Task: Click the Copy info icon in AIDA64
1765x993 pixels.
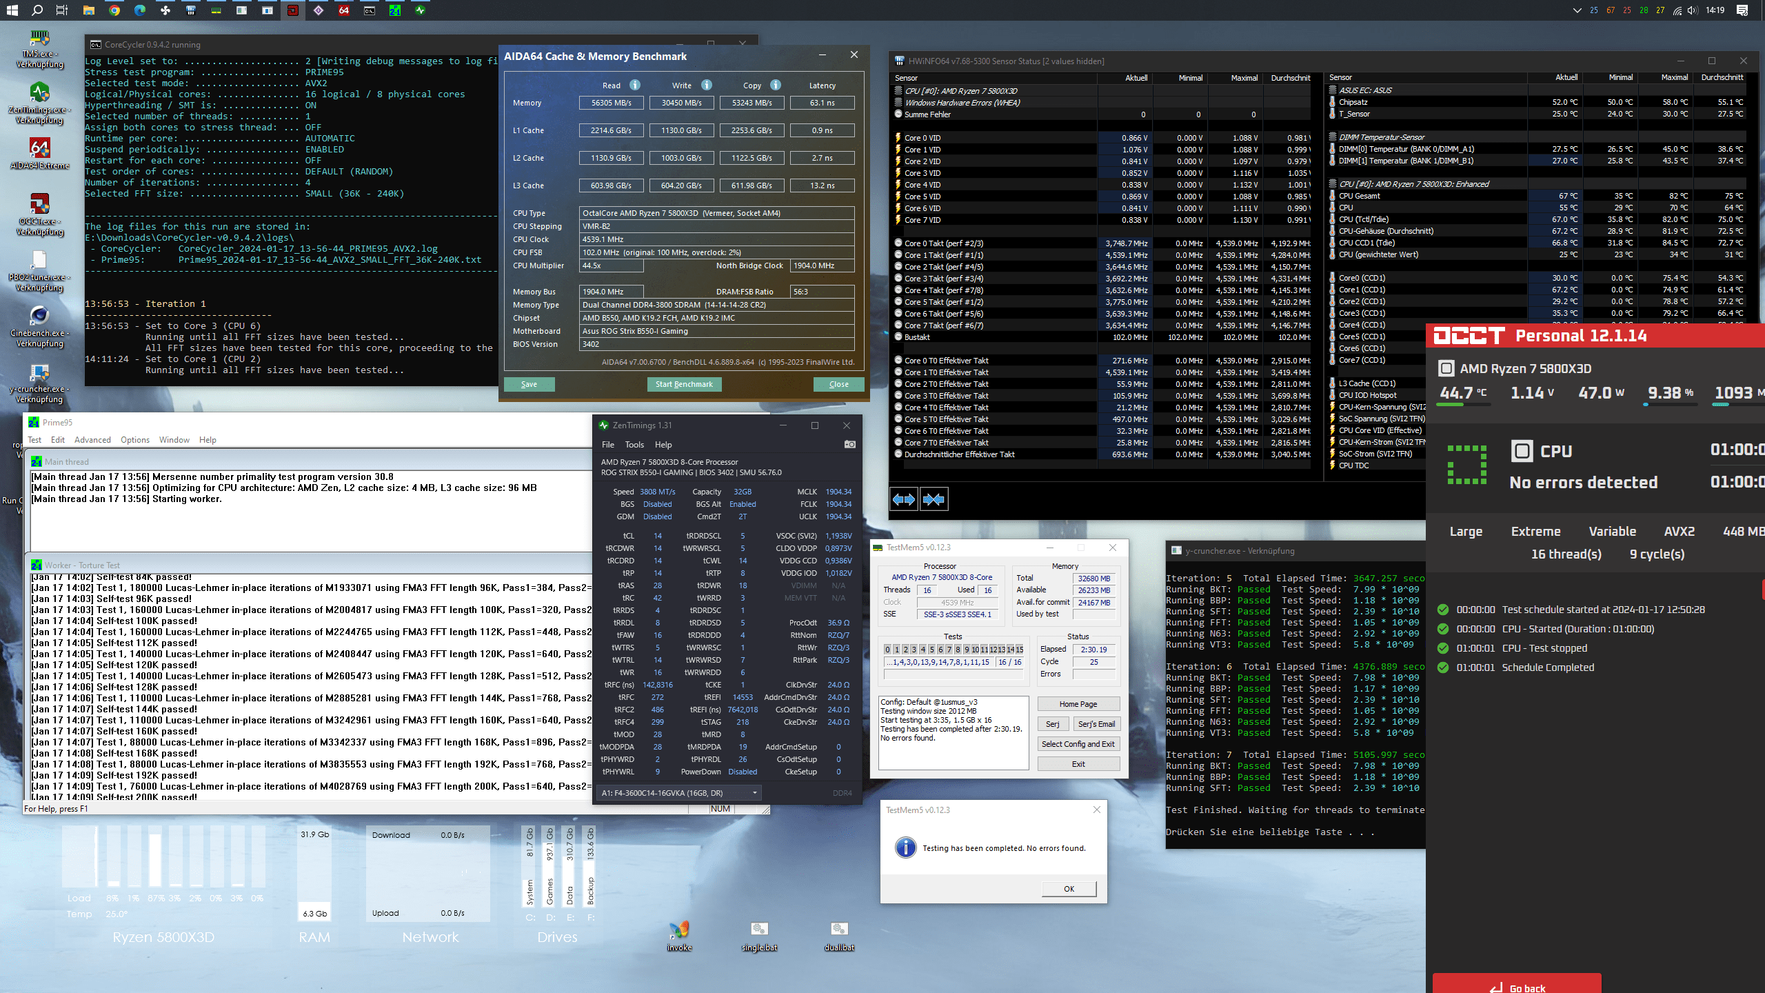Action: point(776,85)
